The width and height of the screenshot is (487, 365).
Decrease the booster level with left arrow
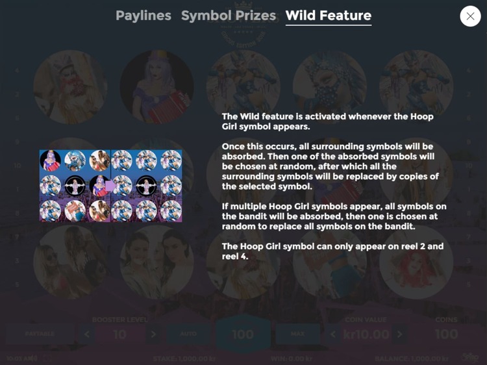coord(86,334)
